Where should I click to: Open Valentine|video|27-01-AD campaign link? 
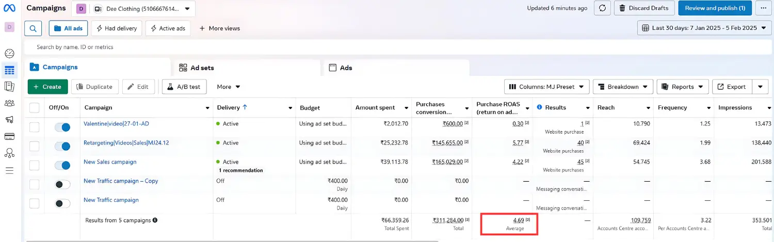(x=116, y=124)
